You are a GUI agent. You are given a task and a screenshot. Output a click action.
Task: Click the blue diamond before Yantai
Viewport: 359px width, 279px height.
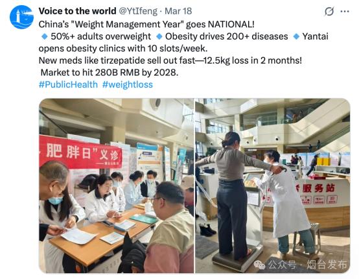click(x=296, y=36)
